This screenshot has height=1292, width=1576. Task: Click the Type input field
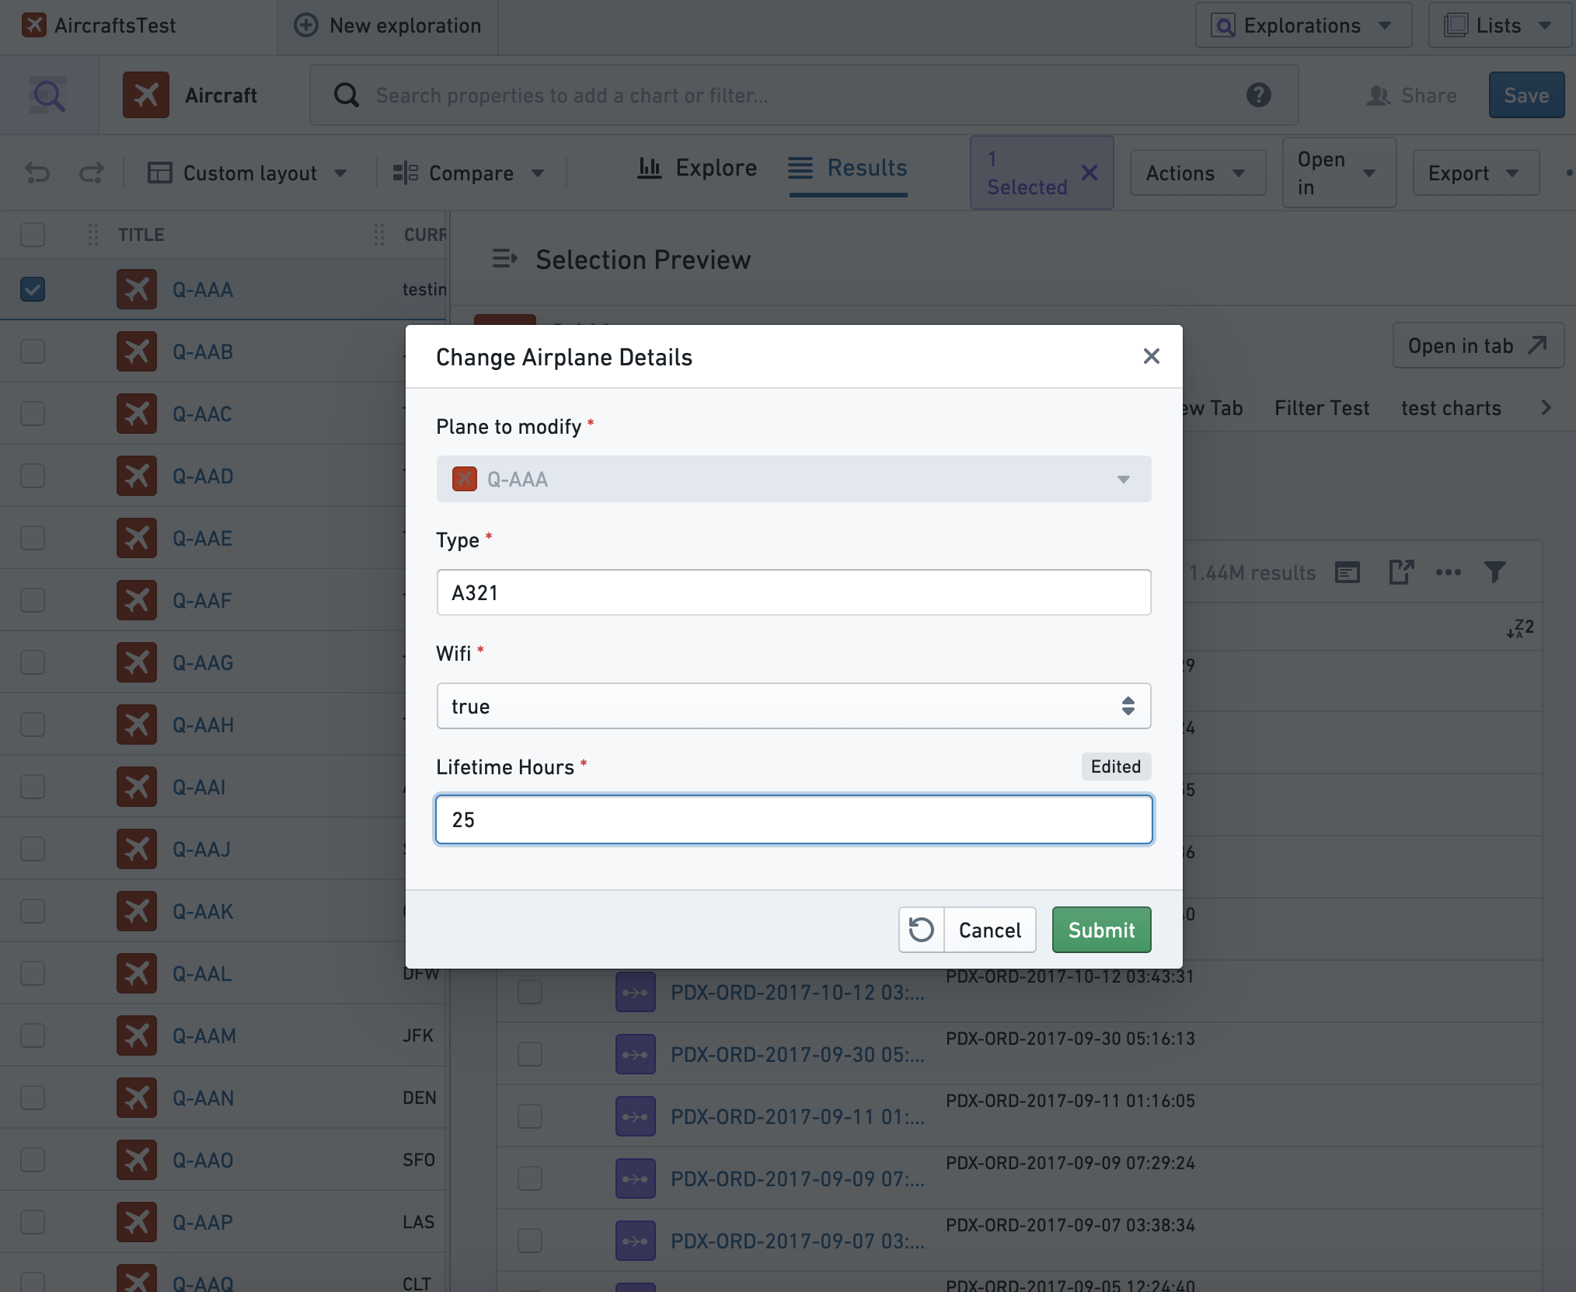coord(793,592)
